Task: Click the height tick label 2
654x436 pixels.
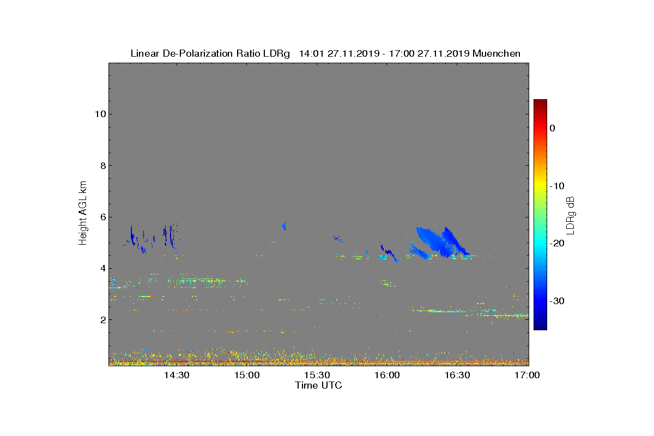Action: 102,319
